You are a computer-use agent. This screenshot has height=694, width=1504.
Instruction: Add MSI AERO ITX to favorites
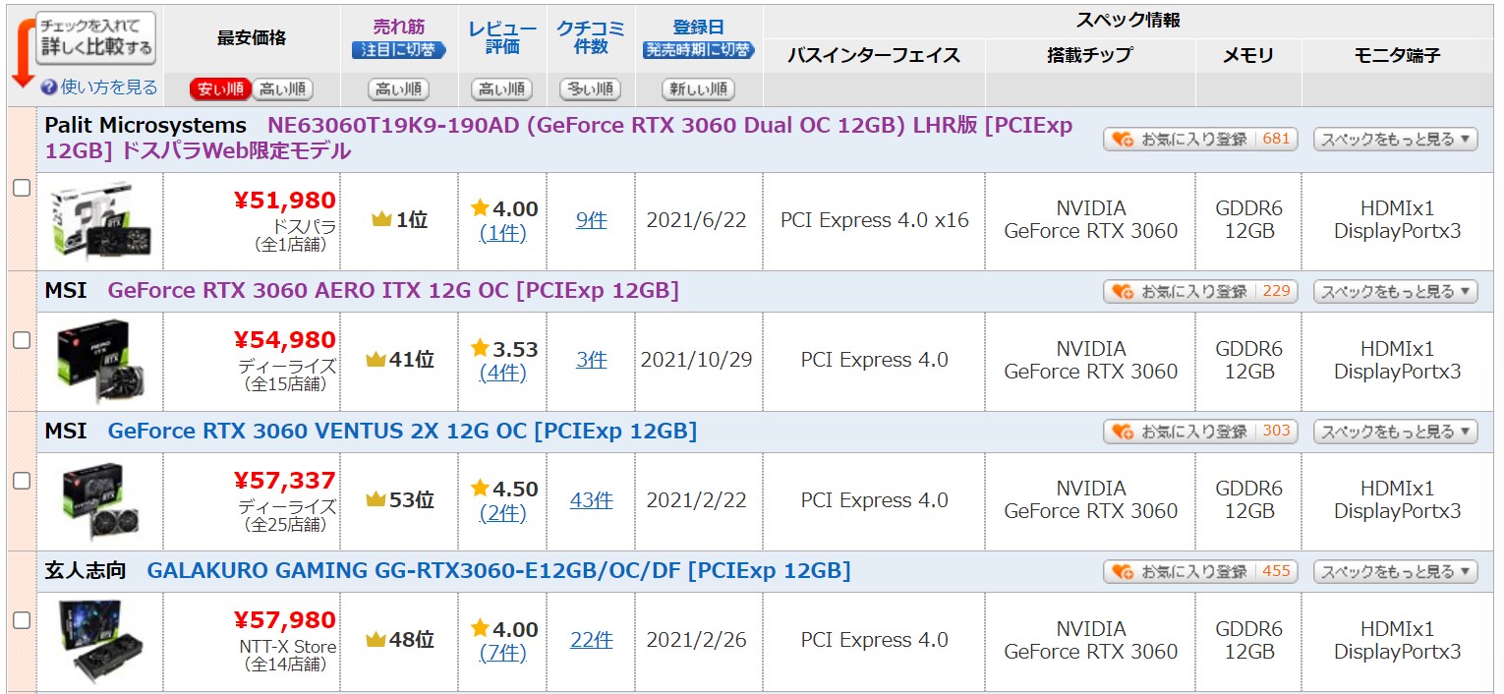tap(1200, 292)
